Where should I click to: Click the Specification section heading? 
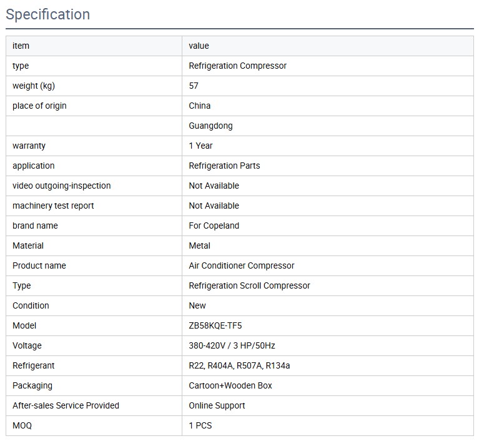[x=48, y=14]
